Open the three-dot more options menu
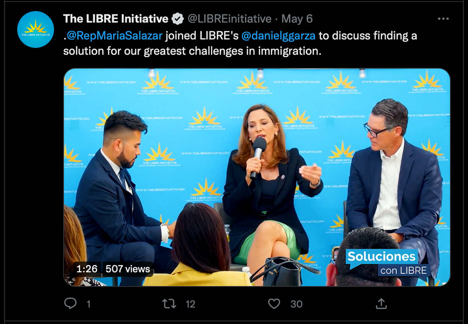Viewport: 468px width, 324px height. point(443,19)
